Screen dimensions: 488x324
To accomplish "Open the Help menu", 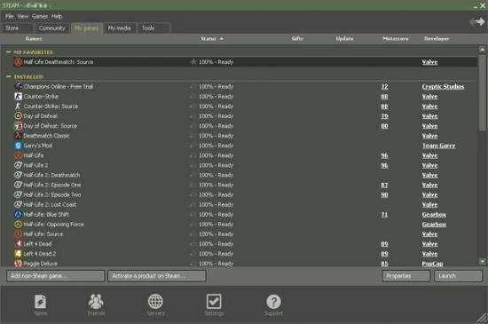I will click(x=57, y=16).
